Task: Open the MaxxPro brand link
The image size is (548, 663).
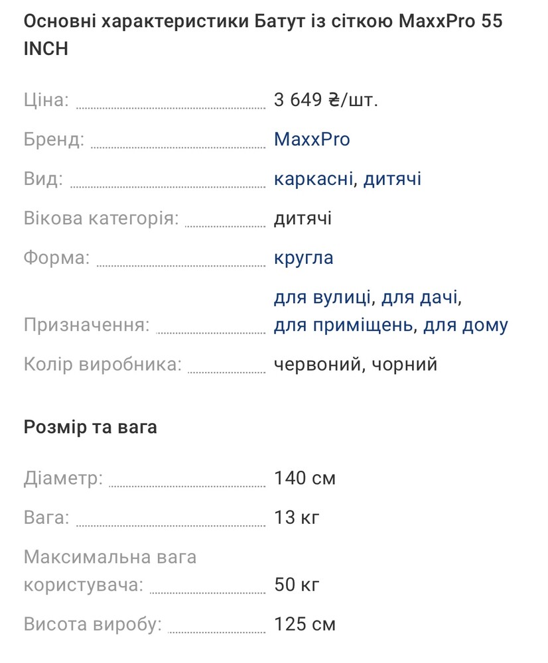Action: coord(312,139)
